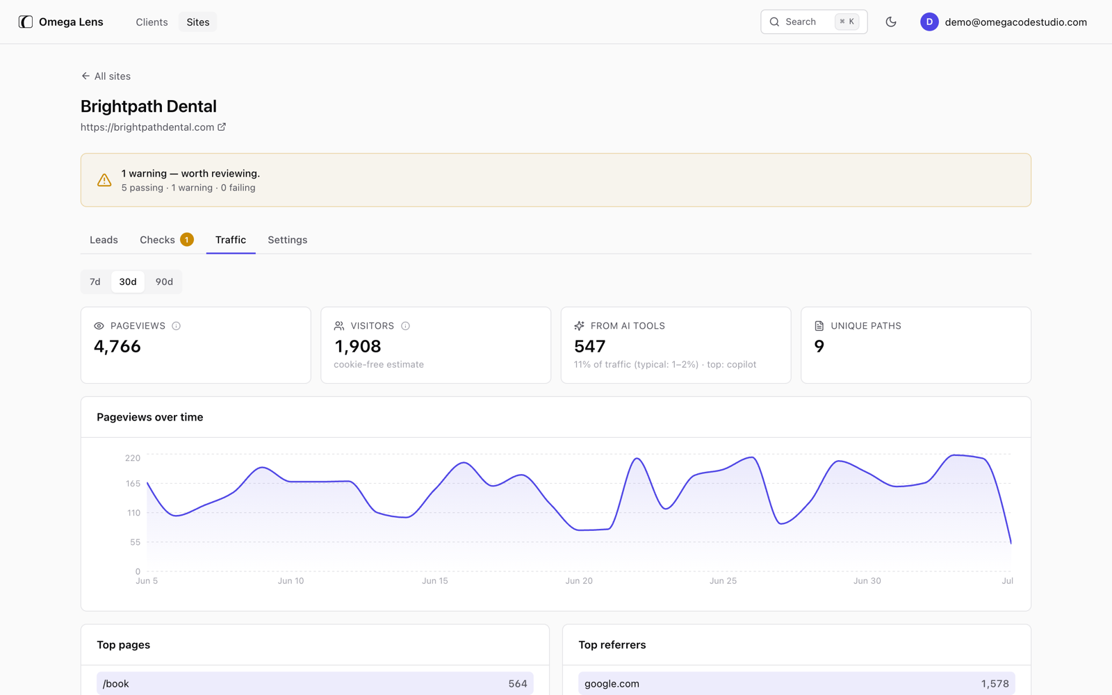Click the Unique Paths value 9
This screenshot has width=1112, height=695.
pos(819,346)
